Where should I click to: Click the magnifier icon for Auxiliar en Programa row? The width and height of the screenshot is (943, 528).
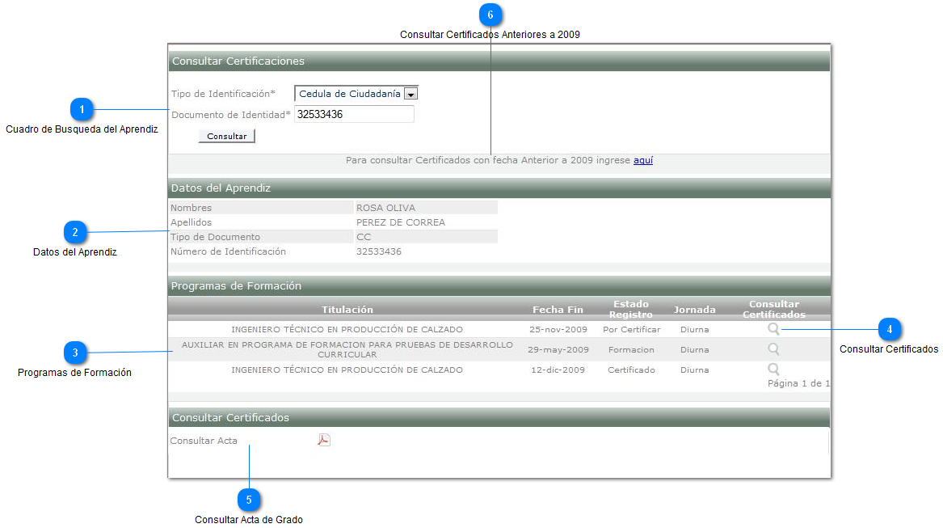[x=773, y=348]
